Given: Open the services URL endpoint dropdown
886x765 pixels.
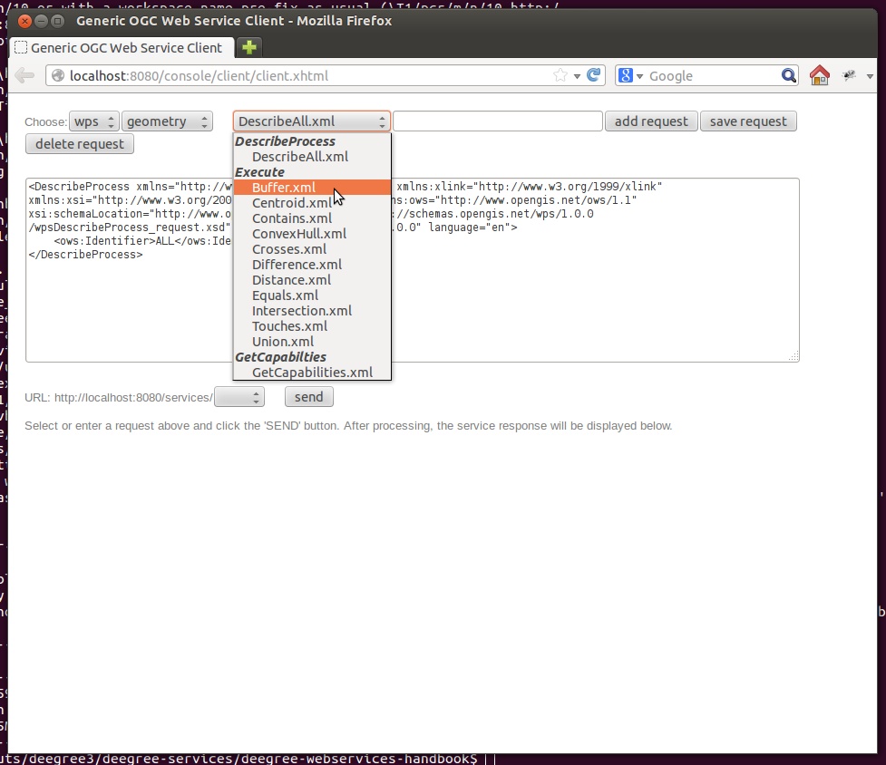Looking at the screenshot, I should point(239,397).
